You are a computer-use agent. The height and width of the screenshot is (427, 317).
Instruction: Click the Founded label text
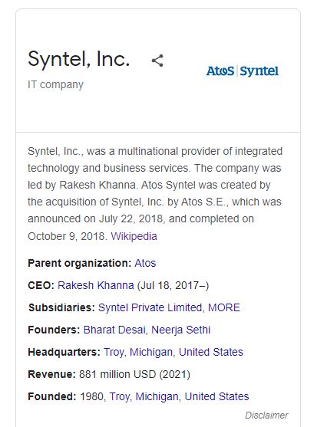point(52,396)
